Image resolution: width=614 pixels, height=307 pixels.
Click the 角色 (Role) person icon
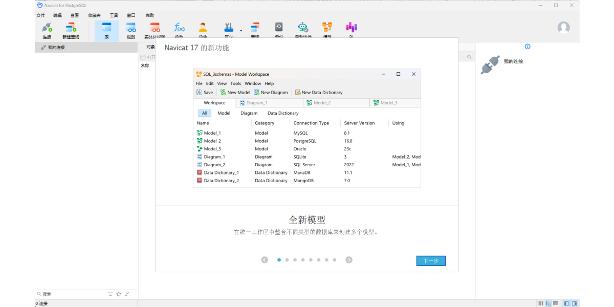pyautogui.click(x=203, y=30)
